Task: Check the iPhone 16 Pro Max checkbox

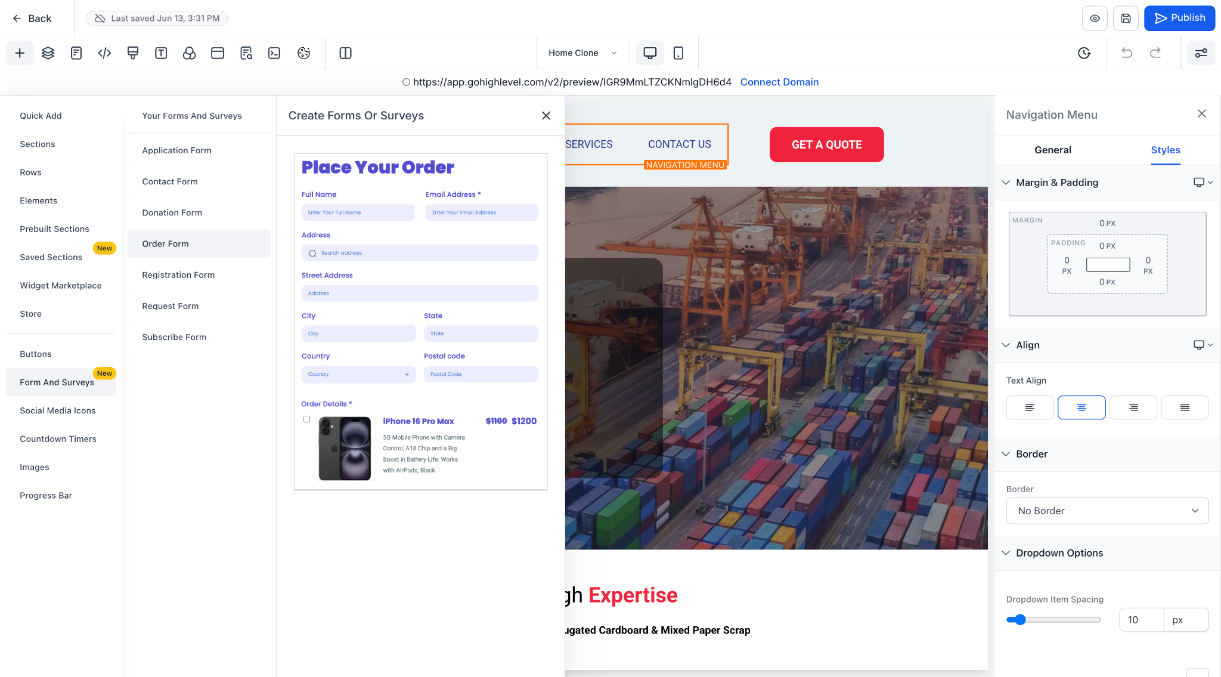Action: point(306,419)
